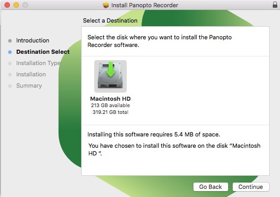Click the Summary step in sidebar
The height and width of the screenshot is (197, 280).
pos(29,85)
